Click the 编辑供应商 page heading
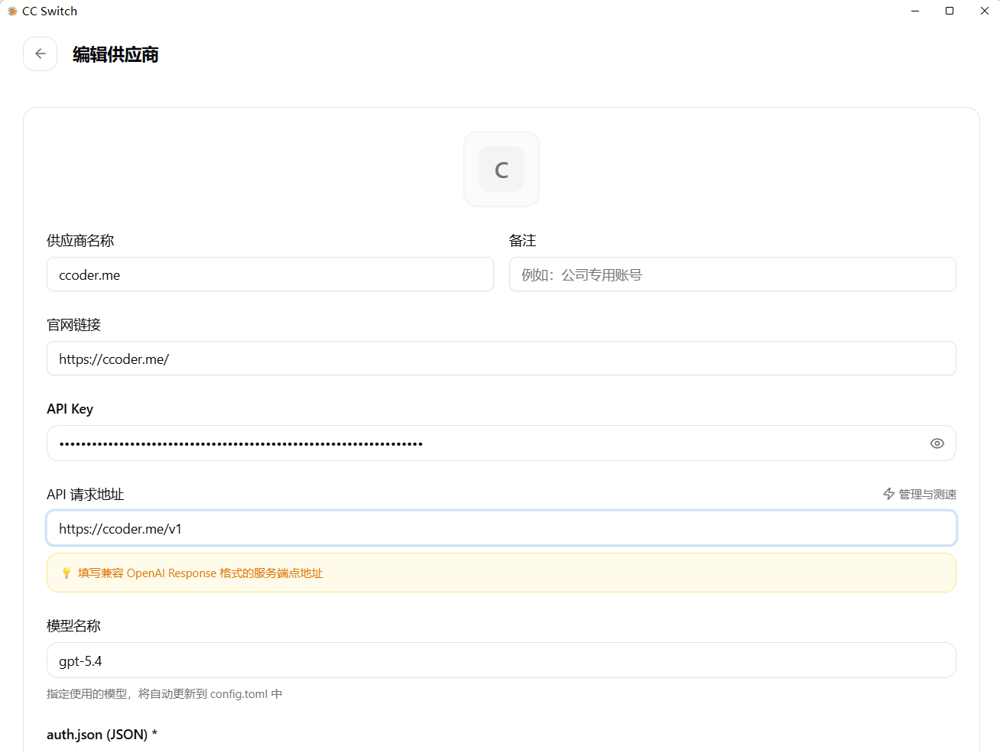1000x753 pixels. pos(115,55)
